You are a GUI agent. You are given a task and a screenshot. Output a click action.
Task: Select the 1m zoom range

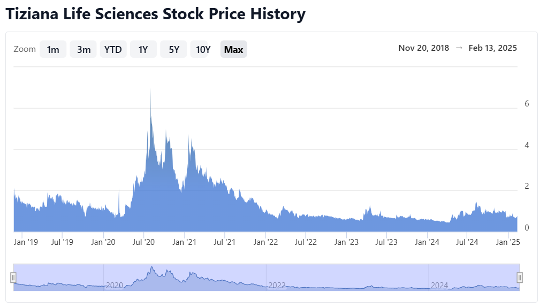53,50
